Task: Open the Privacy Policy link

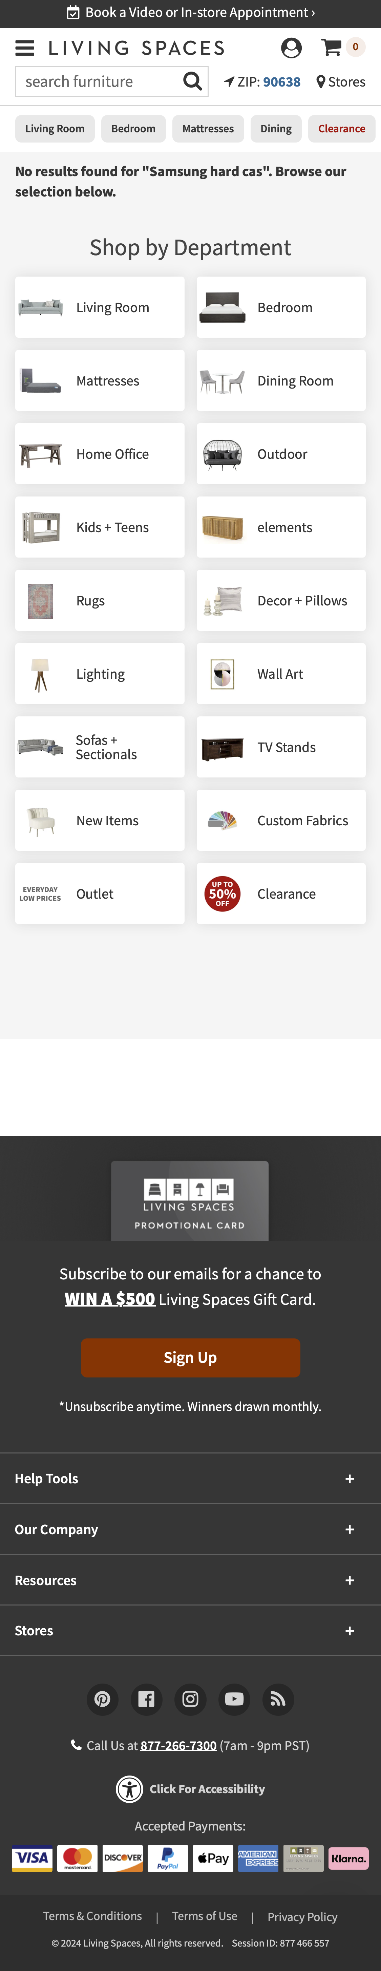Action: [x=302, y=1917]
